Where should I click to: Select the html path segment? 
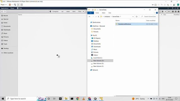point(74,12)
